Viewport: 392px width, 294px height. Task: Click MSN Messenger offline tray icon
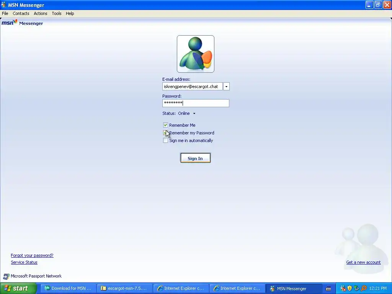[x=343, y=289]
